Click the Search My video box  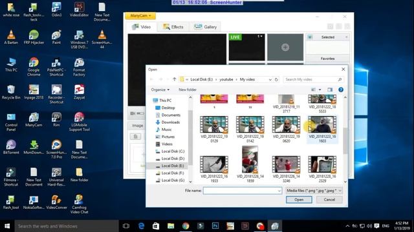[x=313, y=79]
